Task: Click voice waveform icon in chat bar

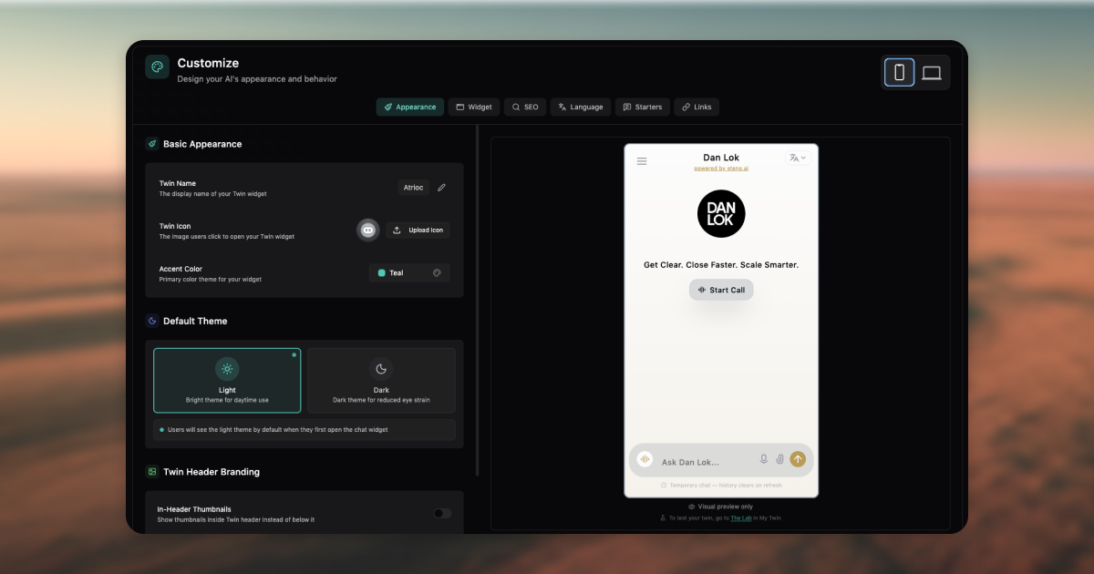Action: coord(645,460)
